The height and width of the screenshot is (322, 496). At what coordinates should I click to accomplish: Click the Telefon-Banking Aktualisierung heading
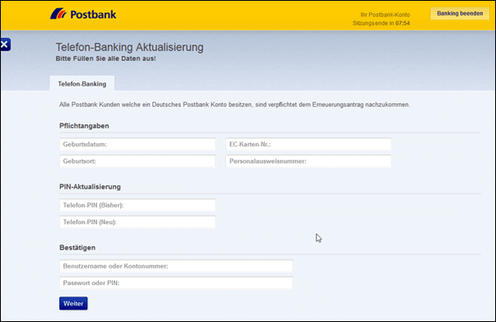coord(129,47)
